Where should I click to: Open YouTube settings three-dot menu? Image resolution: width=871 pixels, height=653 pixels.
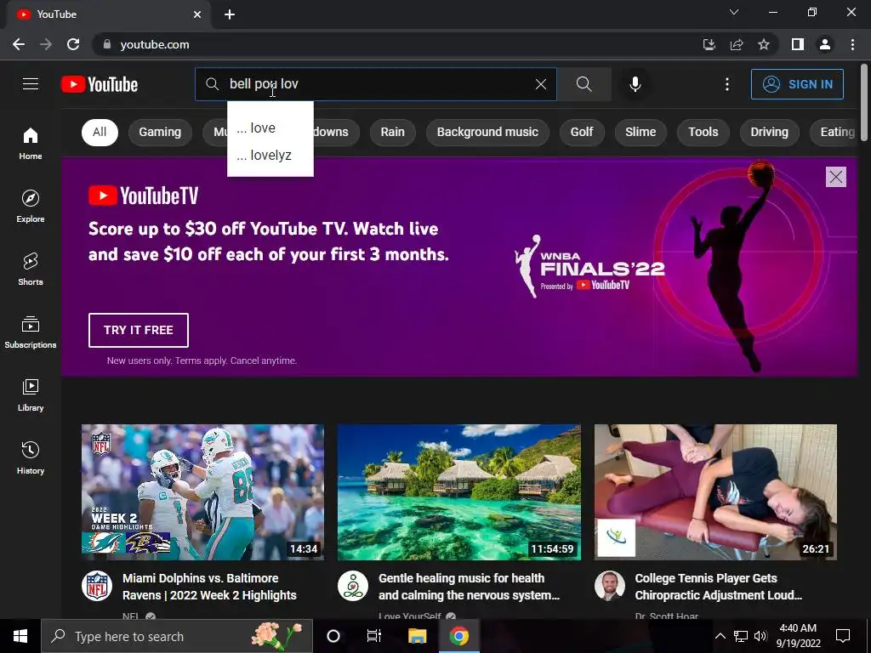point(727,84)
